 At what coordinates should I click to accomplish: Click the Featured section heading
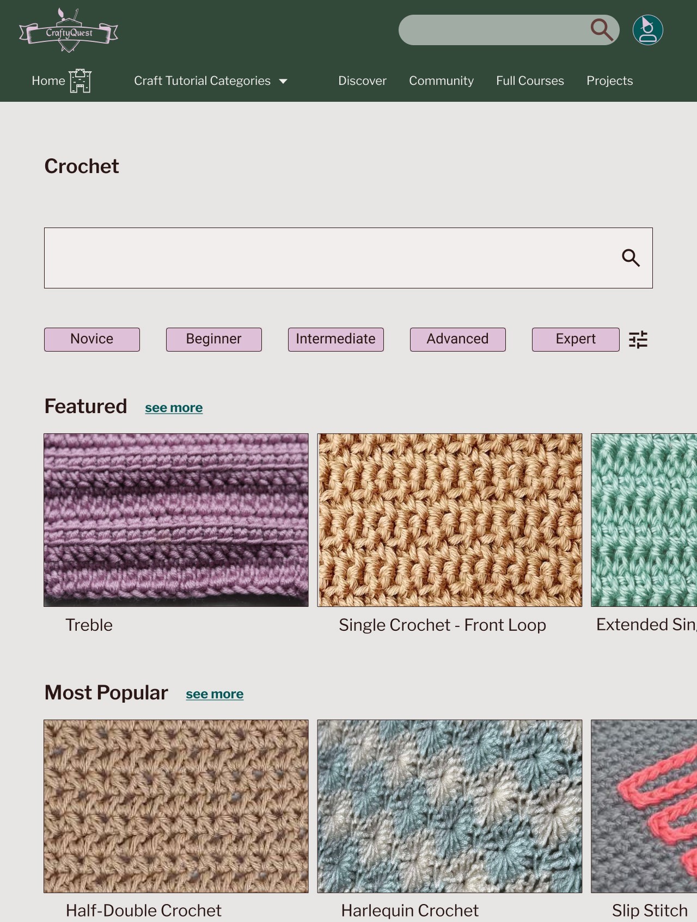coord(85,406)
